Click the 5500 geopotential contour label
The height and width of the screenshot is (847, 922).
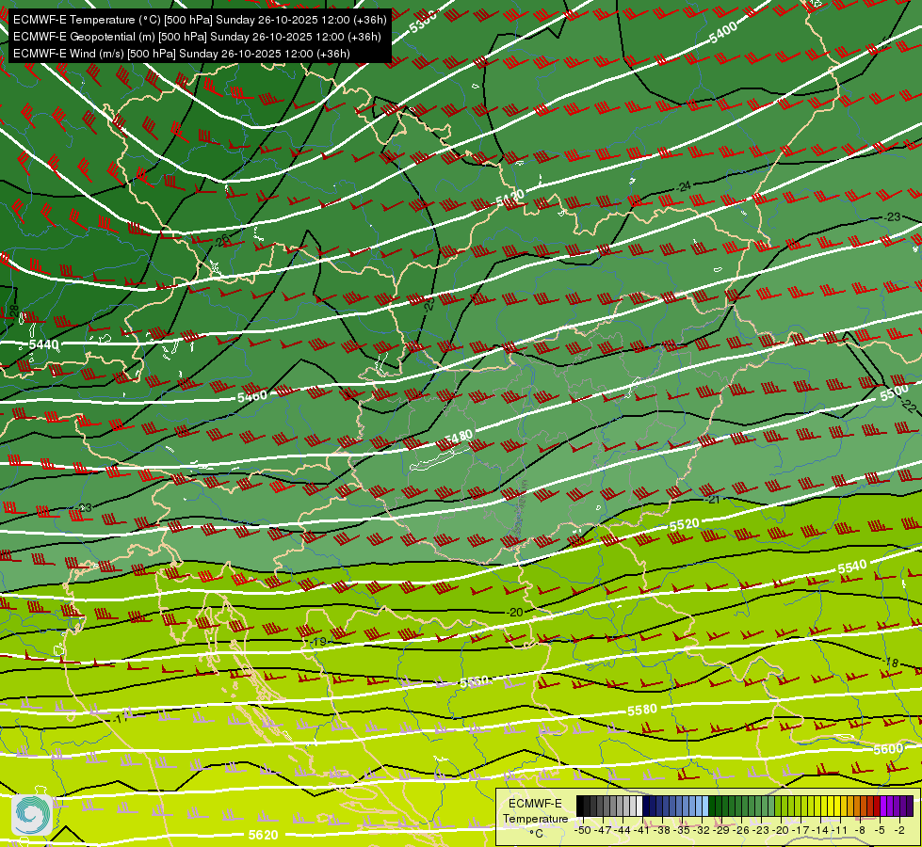coord(895,393)
